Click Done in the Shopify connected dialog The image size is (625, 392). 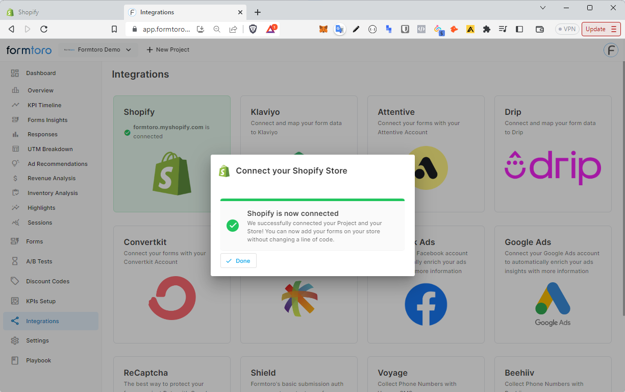pos(238,261)
